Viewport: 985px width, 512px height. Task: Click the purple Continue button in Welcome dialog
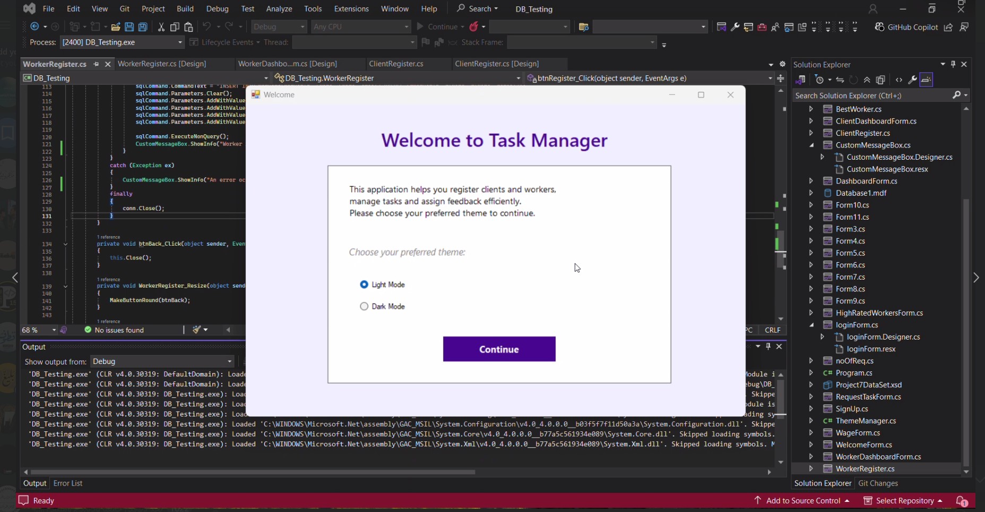click(x=499, y=349)
